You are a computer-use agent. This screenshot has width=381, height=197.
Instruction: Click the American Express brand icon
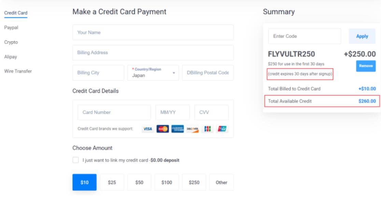[178, 129]
